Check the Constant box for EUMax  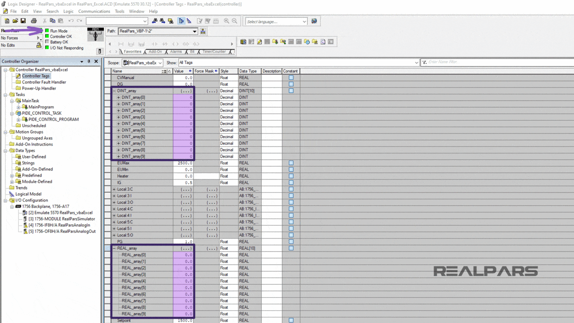coord(290,163)
